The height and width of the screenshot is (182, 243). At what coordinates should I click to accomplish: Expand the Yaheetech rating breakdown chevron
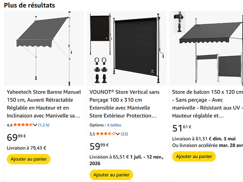[35, 125]
